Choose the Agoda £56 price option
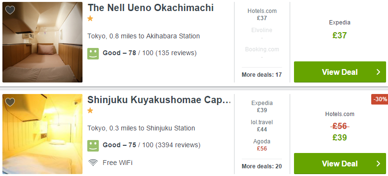 pos(262,145)
